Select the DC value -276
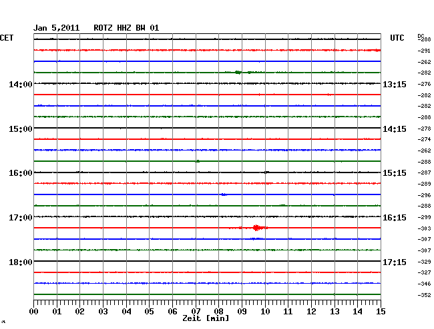 (424, 84)
